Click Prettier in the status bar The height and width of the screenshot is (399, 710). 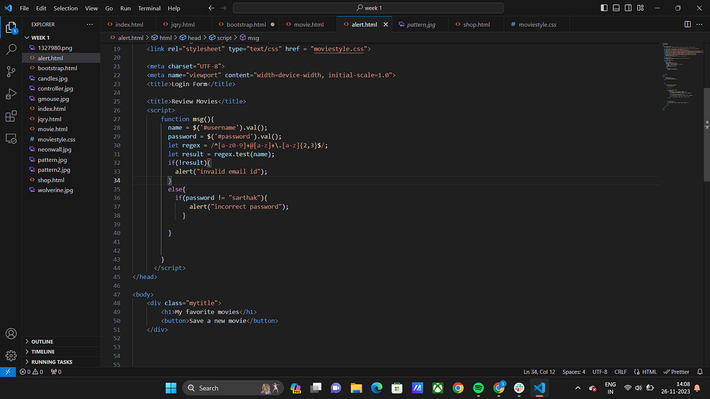[x=676, y=371]
